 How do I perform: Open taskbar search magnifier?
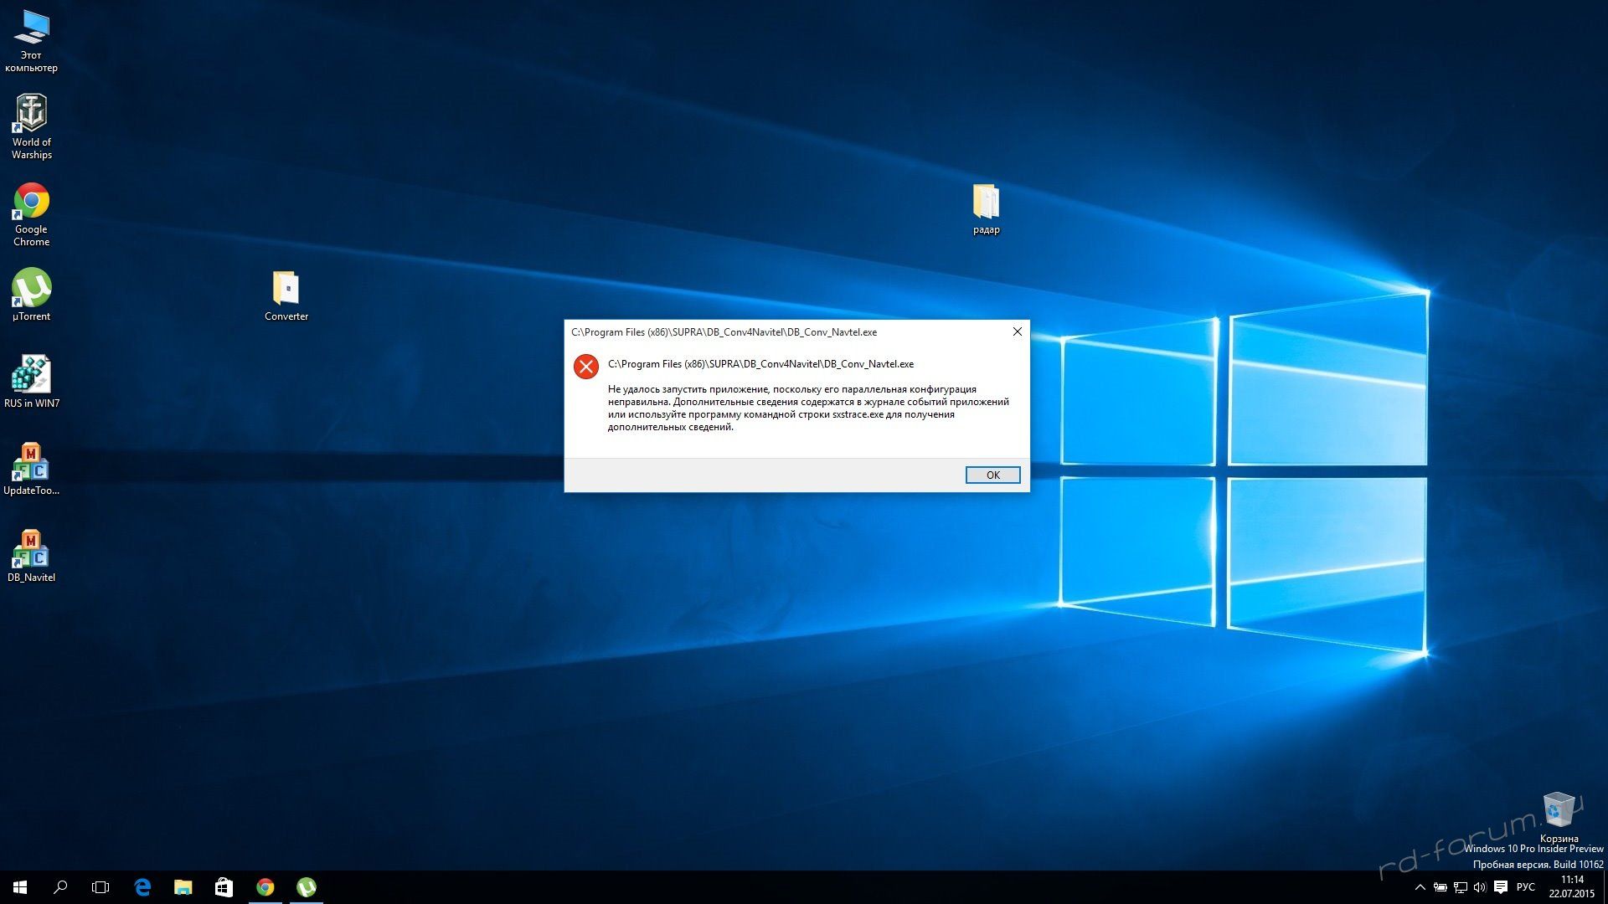(x=60, y=887)
